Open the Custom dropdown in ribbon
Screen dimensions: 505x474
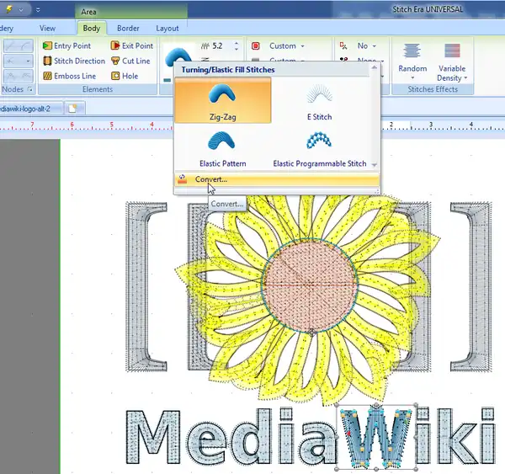click(x=284, y=46)
